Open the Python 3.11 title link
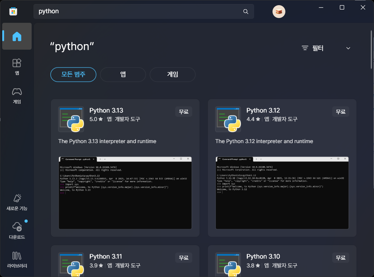 coord(106,256)
